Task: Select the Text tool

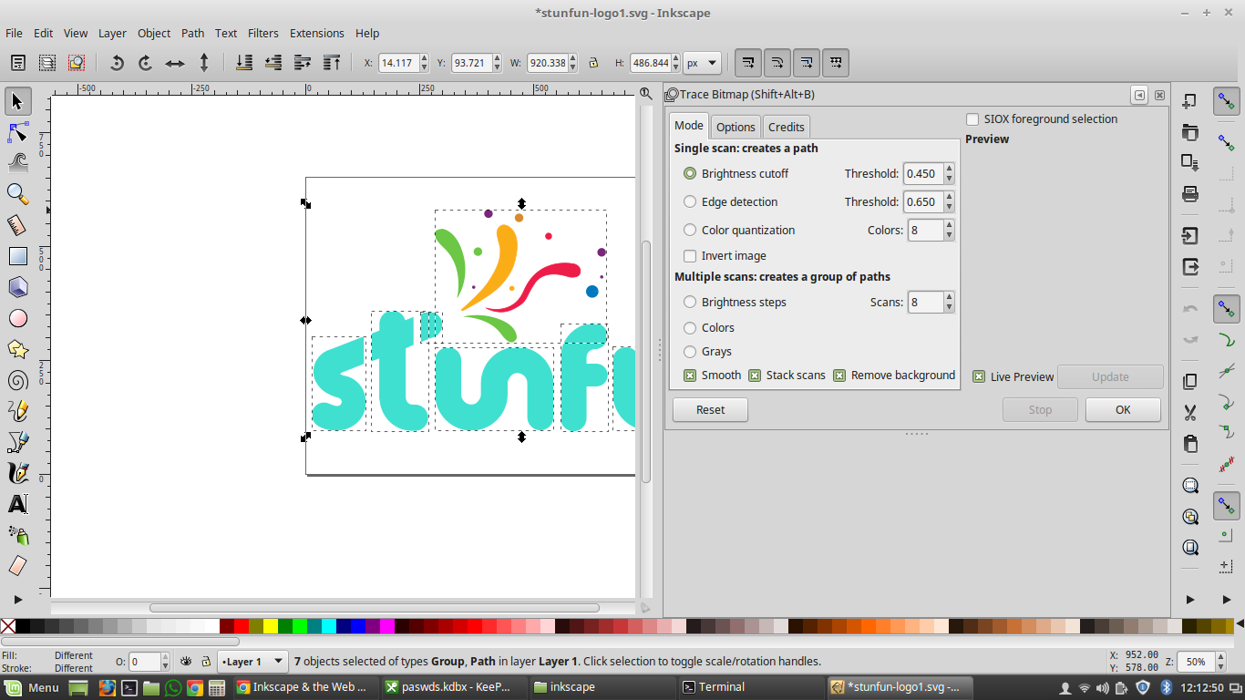Action: (x=18, y=504)
